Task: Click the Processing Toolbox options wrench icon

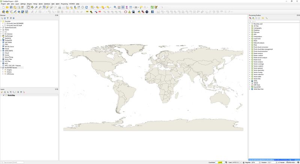Action: click(267, 18)
